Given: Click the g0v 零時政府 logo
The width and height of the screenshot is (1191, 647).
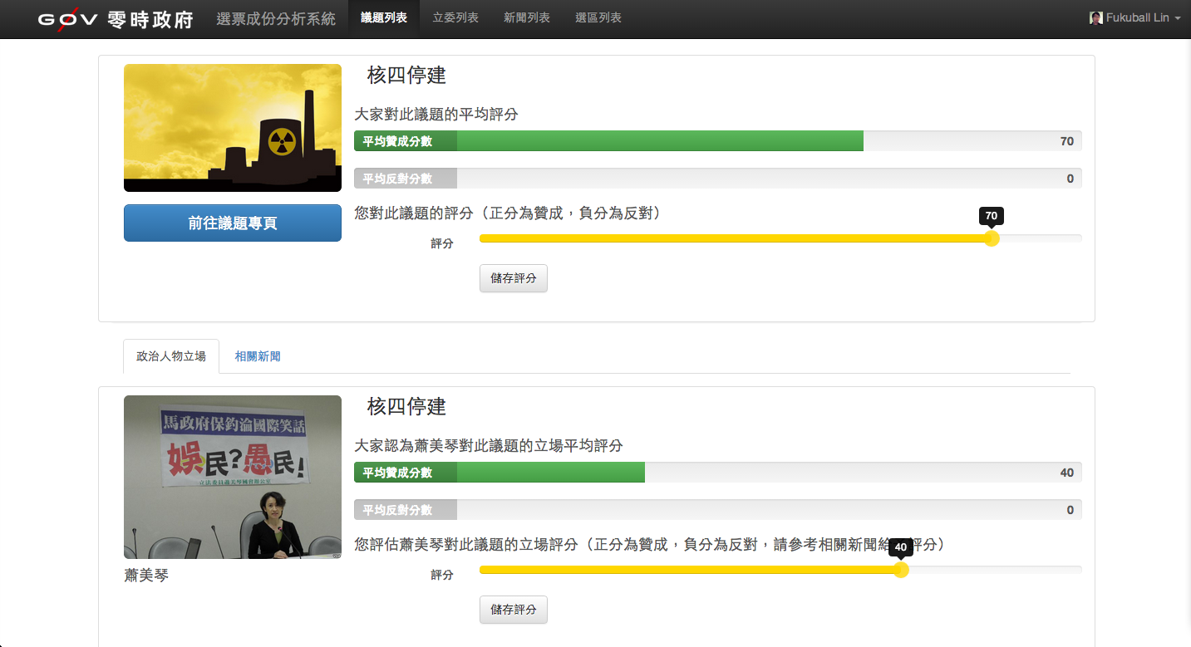Looking at the screenshot, I should [115, 19].
